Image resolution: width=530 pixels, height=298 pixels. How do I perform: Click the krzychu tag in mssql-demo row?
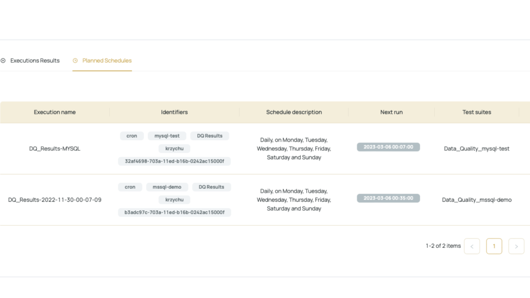[x=174, y=200]
